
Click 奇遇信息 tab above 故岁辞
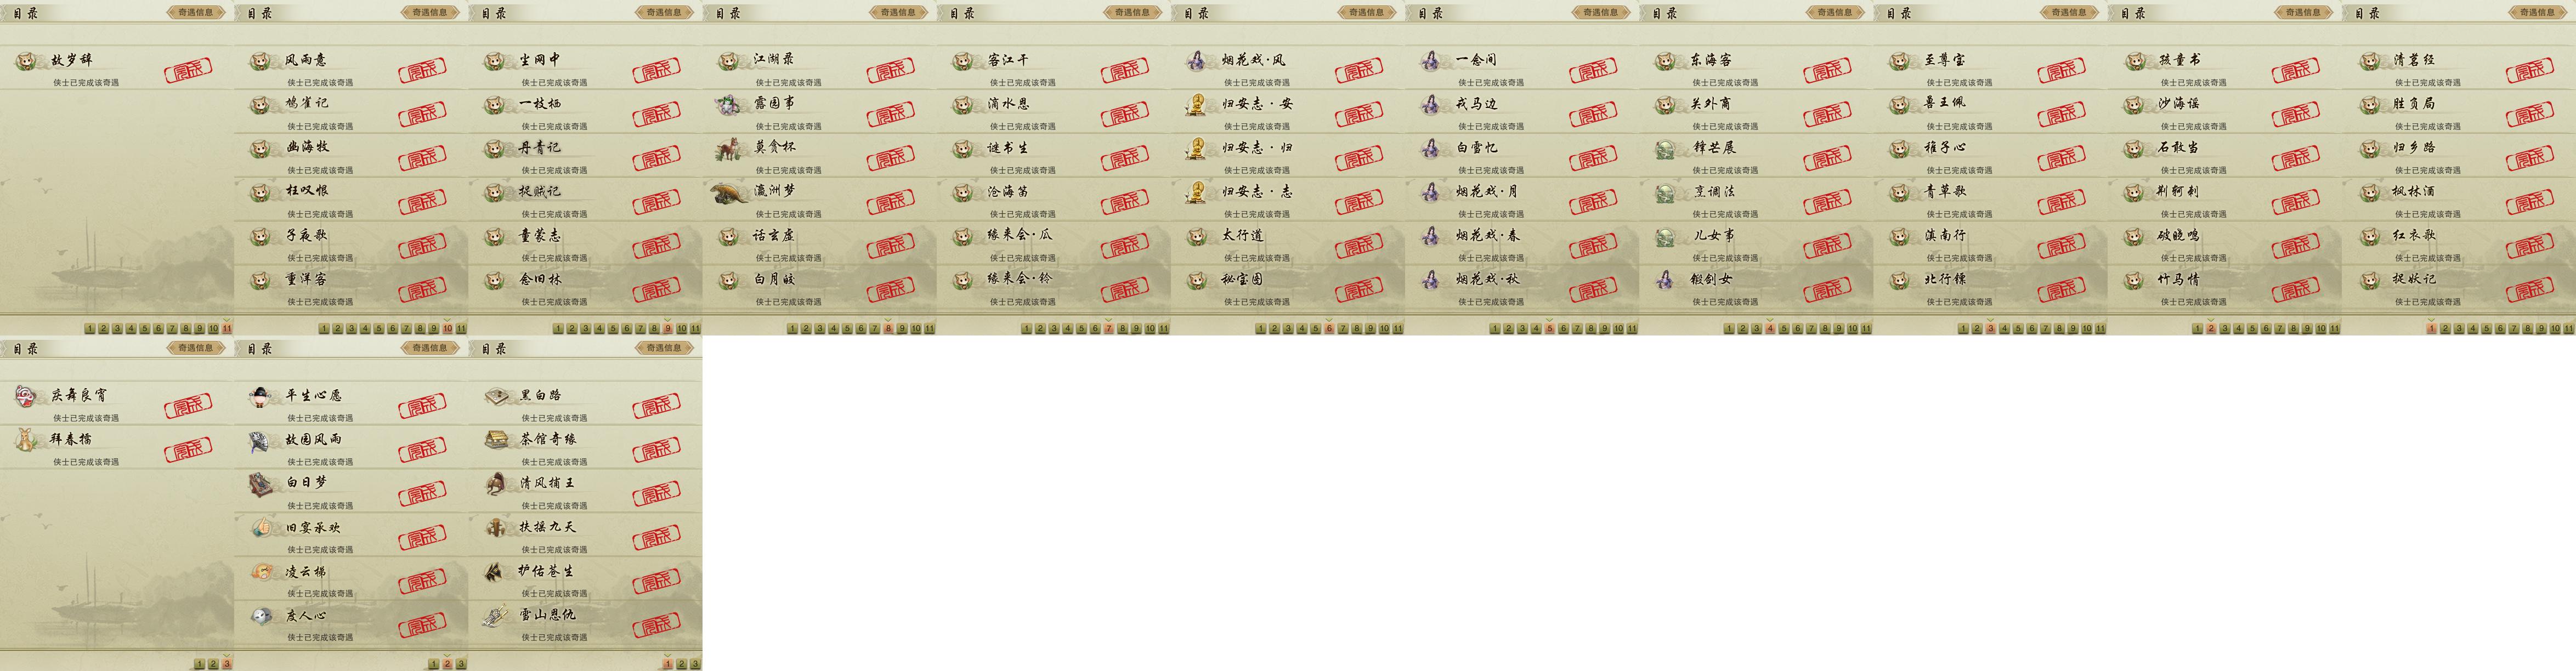(195, 13)
